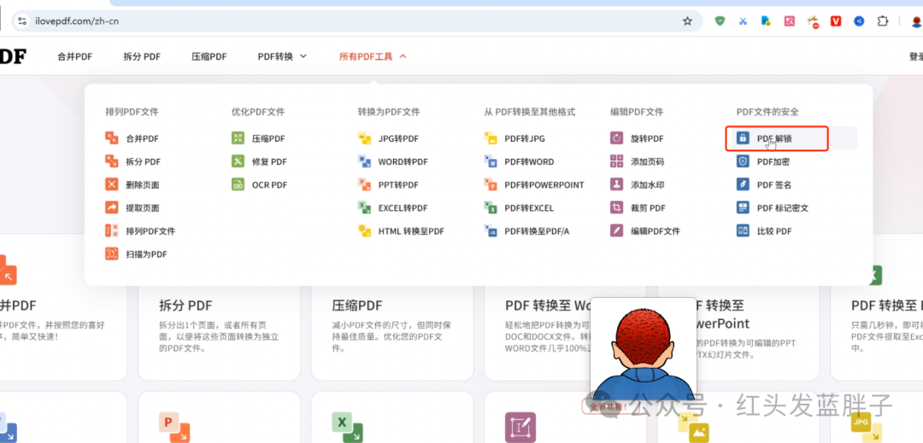Screen dimensions: 923x443
Task: Click the EXCEL转PDF green icon
Action: 364,207
